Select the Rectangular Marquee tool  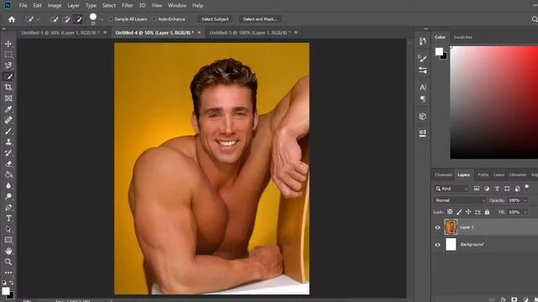point(8,55)
